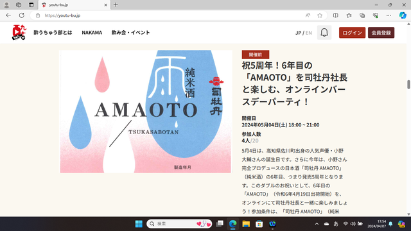The image size is (411, 231).
Task: Open Microsoft Edge on taskbar
Action: coord(232,224)
